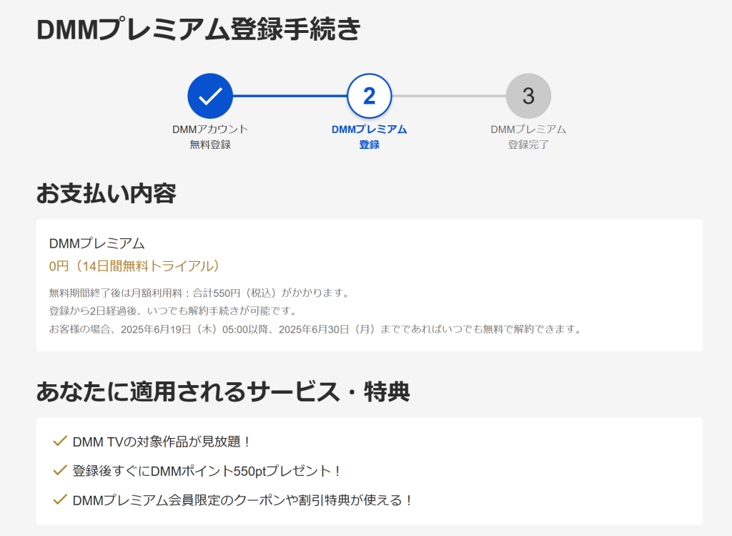
Task: Click the DMMプレミアム plan name in payment card
Action: coord(97,243)
